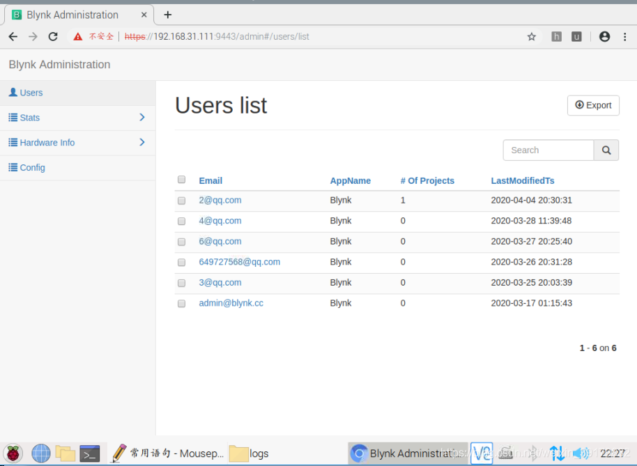Open the Raspberry Pi start menu
This screenshot has width=637, height=466.
tap(13, 453)
